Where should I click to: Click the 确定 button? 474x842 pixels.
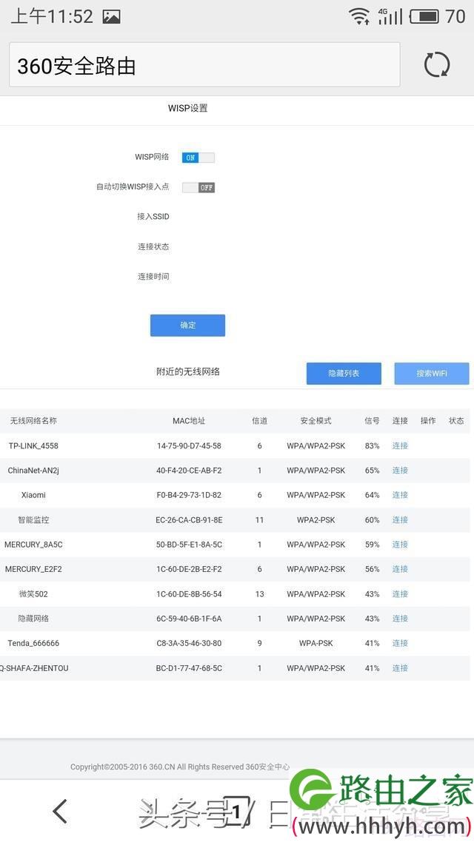[187, 326]
